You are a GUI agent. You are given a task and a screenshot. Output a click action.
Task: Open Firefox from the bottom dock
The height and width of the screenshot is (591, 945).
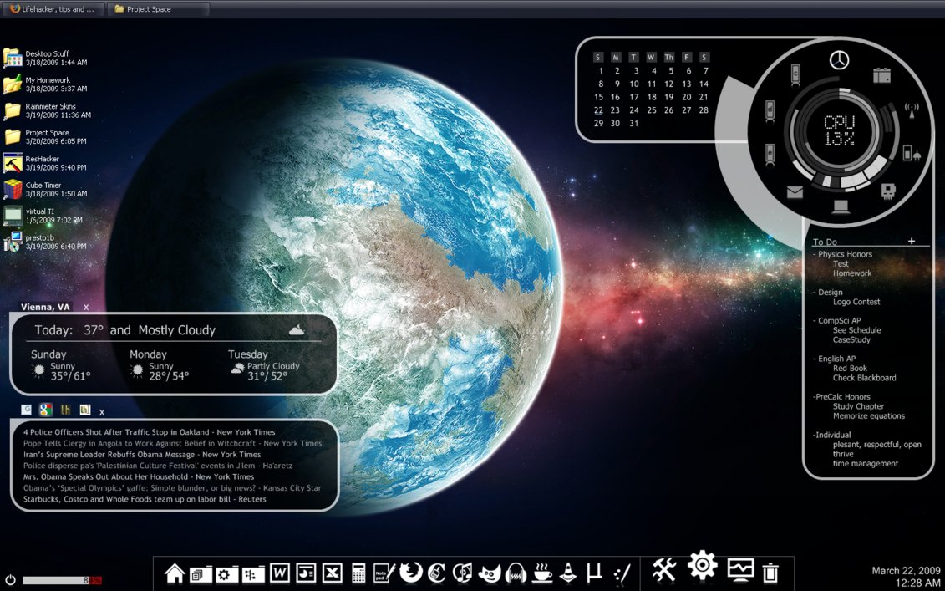[x=410, y=572]
